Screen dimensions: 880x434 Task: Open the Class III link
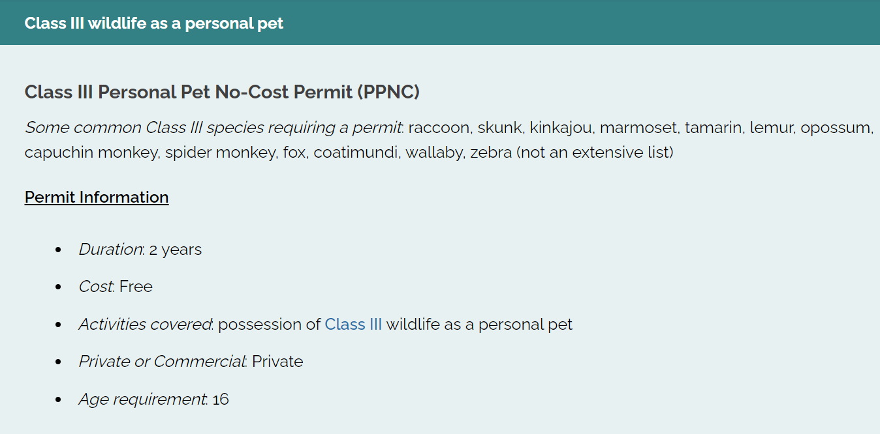coord(353,324)
